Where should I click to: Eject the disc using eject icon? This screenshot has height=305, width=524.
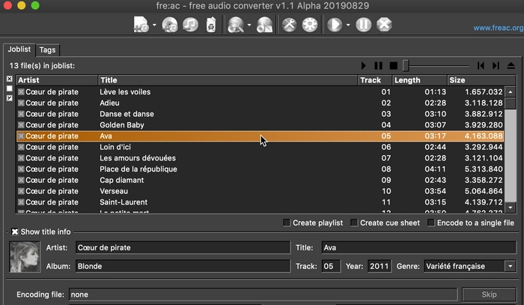tap(511, 65)
